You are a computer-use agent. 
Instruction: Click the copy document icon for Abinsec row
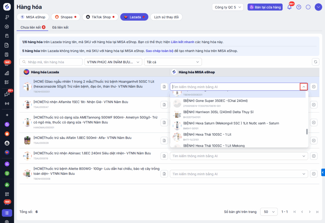pos(164,156)
